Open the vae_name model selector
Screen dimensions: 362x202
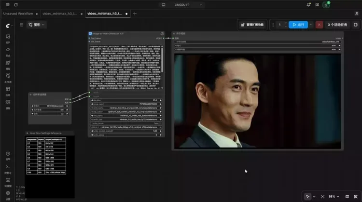tap(126, 116)
